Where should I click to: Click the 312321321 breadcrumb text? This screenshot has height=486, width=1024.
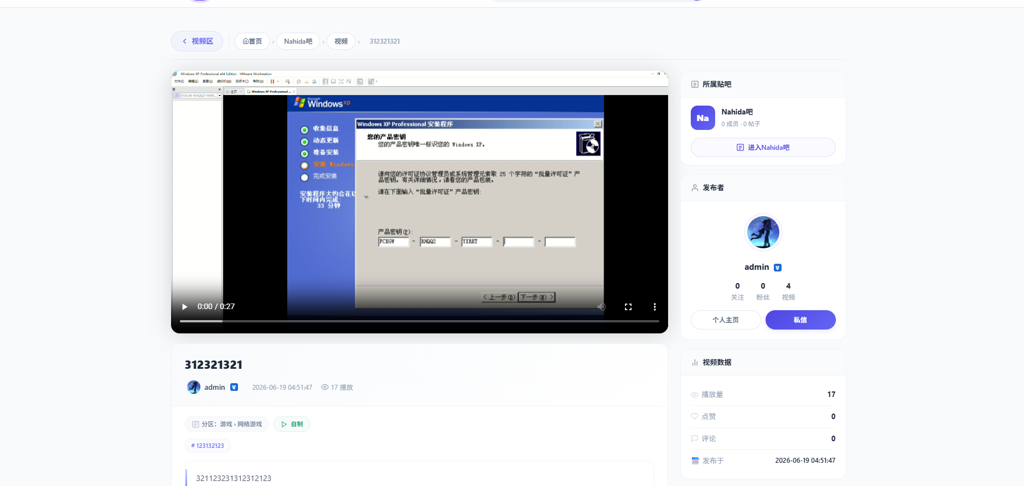[385, 41]
